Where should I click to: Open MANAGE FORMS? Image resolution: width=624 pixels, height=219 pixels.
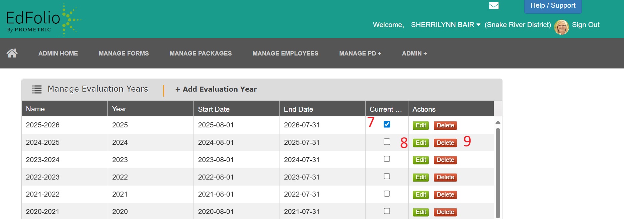point(124,53)
